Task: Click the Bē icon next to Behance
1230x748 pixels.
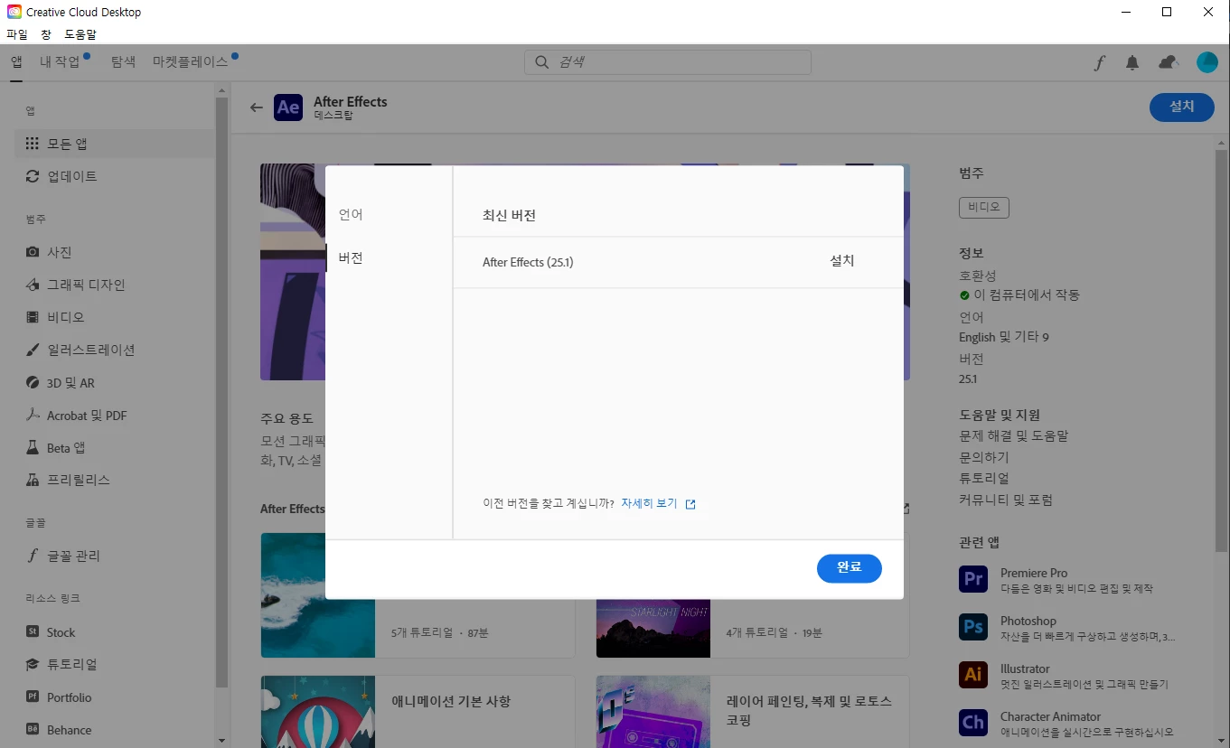Action: point(33,730)
